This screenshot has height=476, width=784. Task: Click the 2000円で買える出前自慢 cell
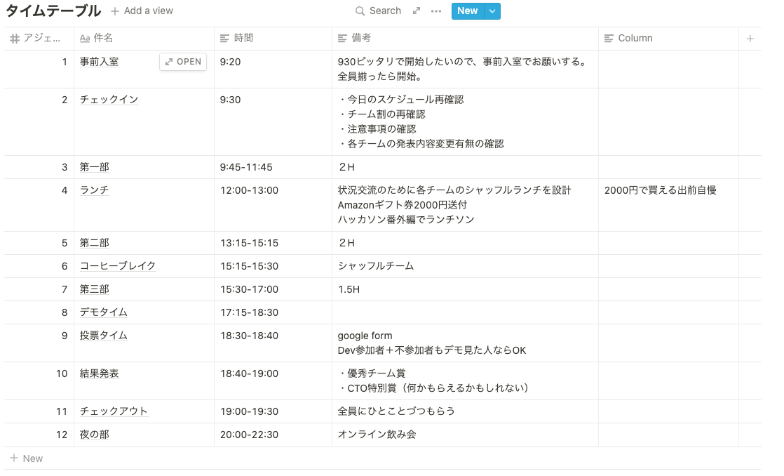coord(668,205)
